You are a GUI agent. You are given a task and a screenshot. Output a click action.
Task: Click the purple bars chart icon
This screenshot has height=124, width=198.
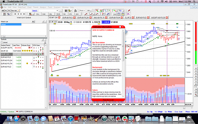click(128, 14)
